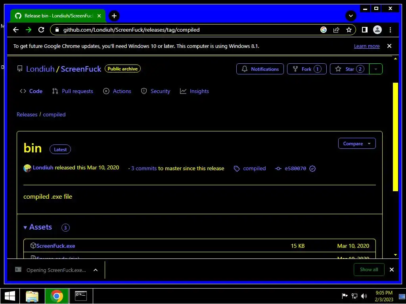
Task: Fork the repository
Action: point(306,69)
